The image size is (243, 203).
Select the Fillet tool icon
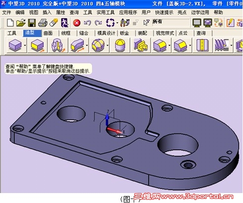coord(160,45)
